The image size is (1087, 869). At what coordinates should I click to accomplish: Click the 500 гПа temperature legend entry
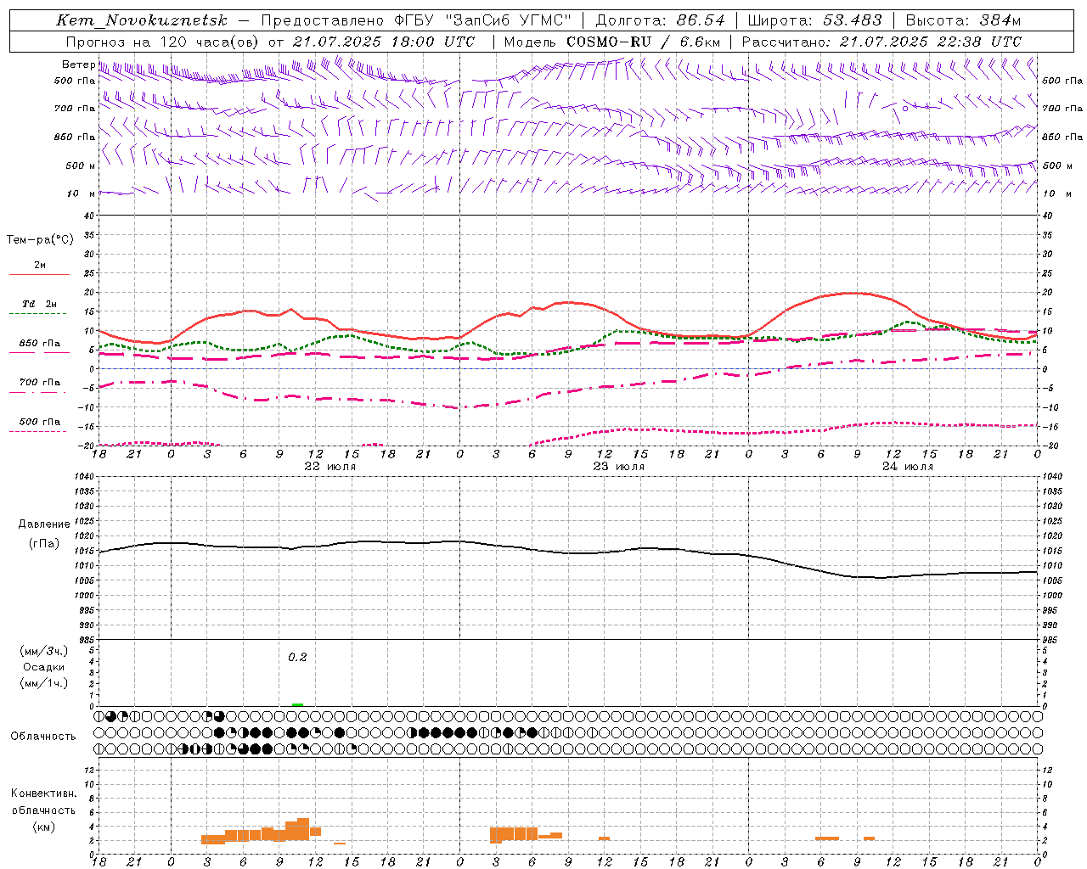[40, 422]
